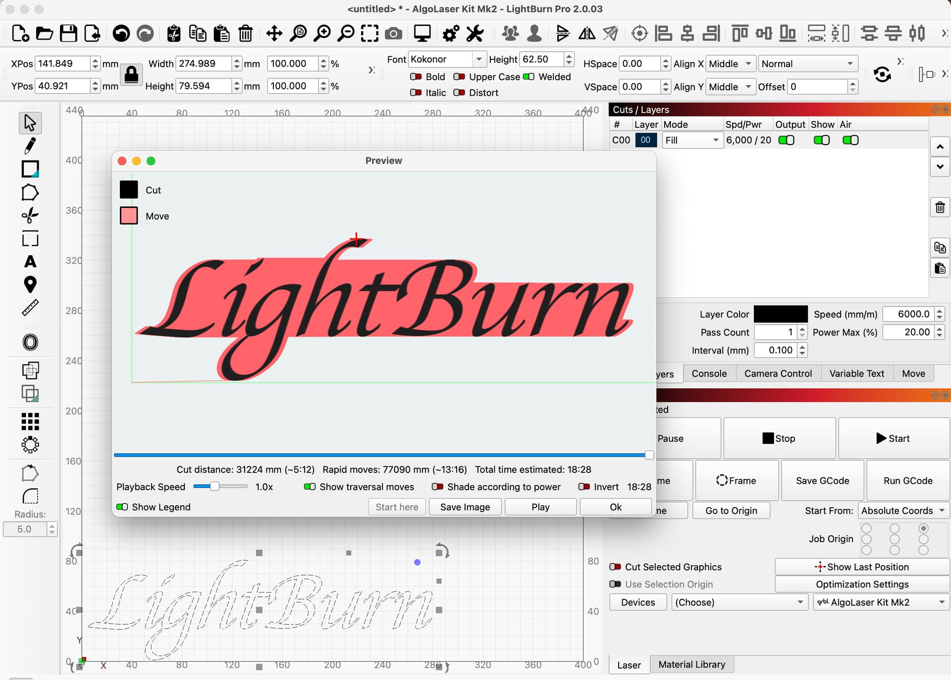Open the Material Library tab
This screenshot has height=680, width=951.
pos(691,665)
